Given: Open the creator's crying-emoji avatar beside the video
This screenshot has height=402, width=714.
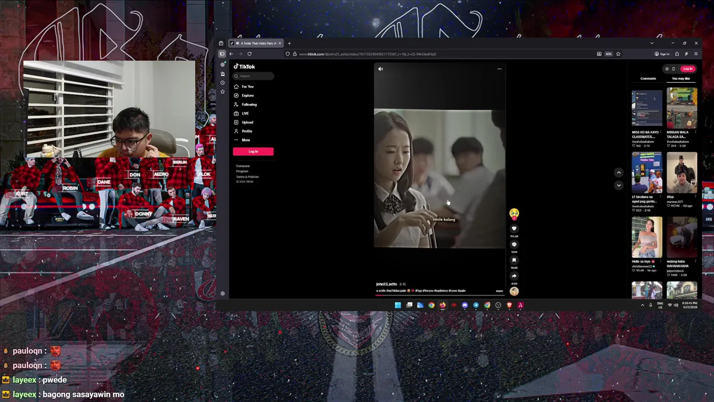Looking at the screenshot, I should point(514,213).
